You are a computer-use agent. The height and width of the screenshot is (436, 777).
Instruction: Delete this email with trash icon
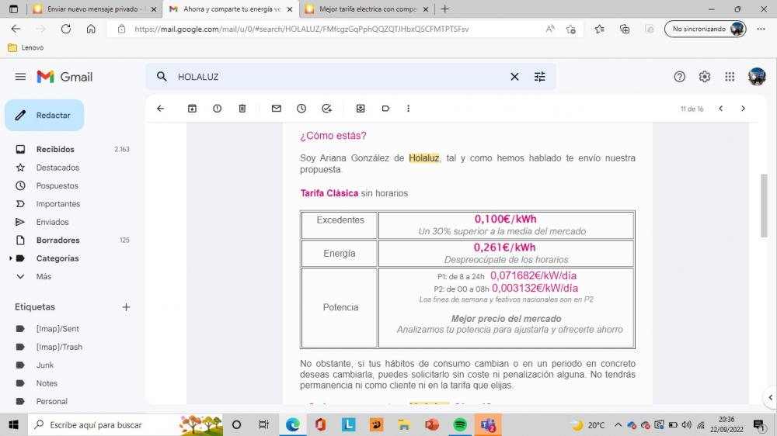pos(242,109)
